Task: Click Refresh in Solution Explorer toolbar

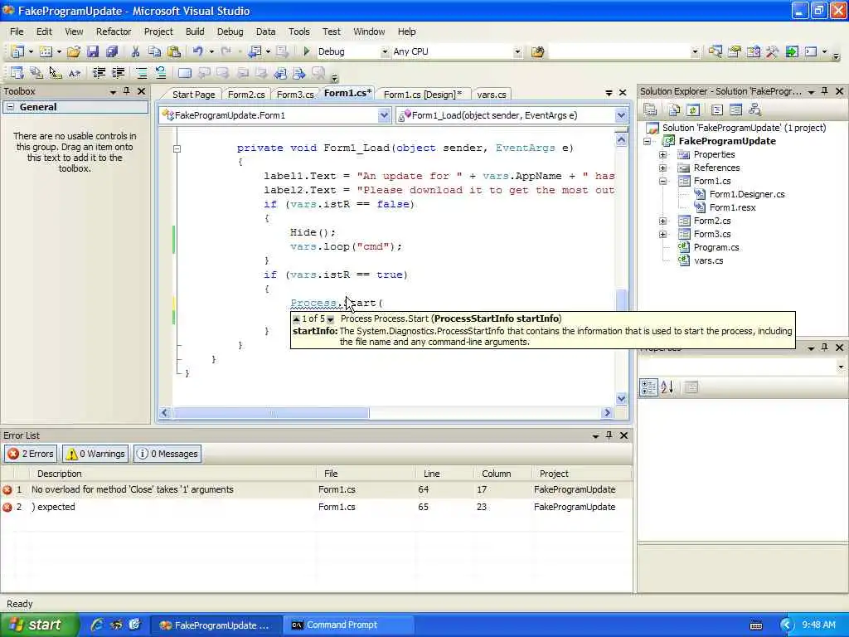Action: [x=693, y=110]
